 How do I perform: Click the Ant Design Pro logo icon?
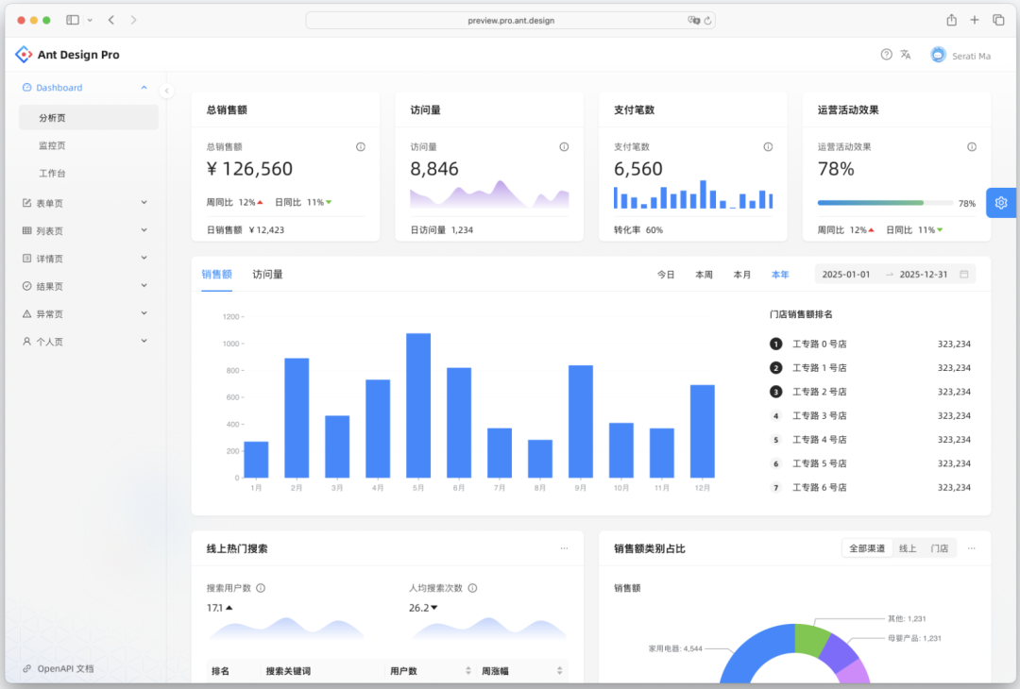point(24,55)
